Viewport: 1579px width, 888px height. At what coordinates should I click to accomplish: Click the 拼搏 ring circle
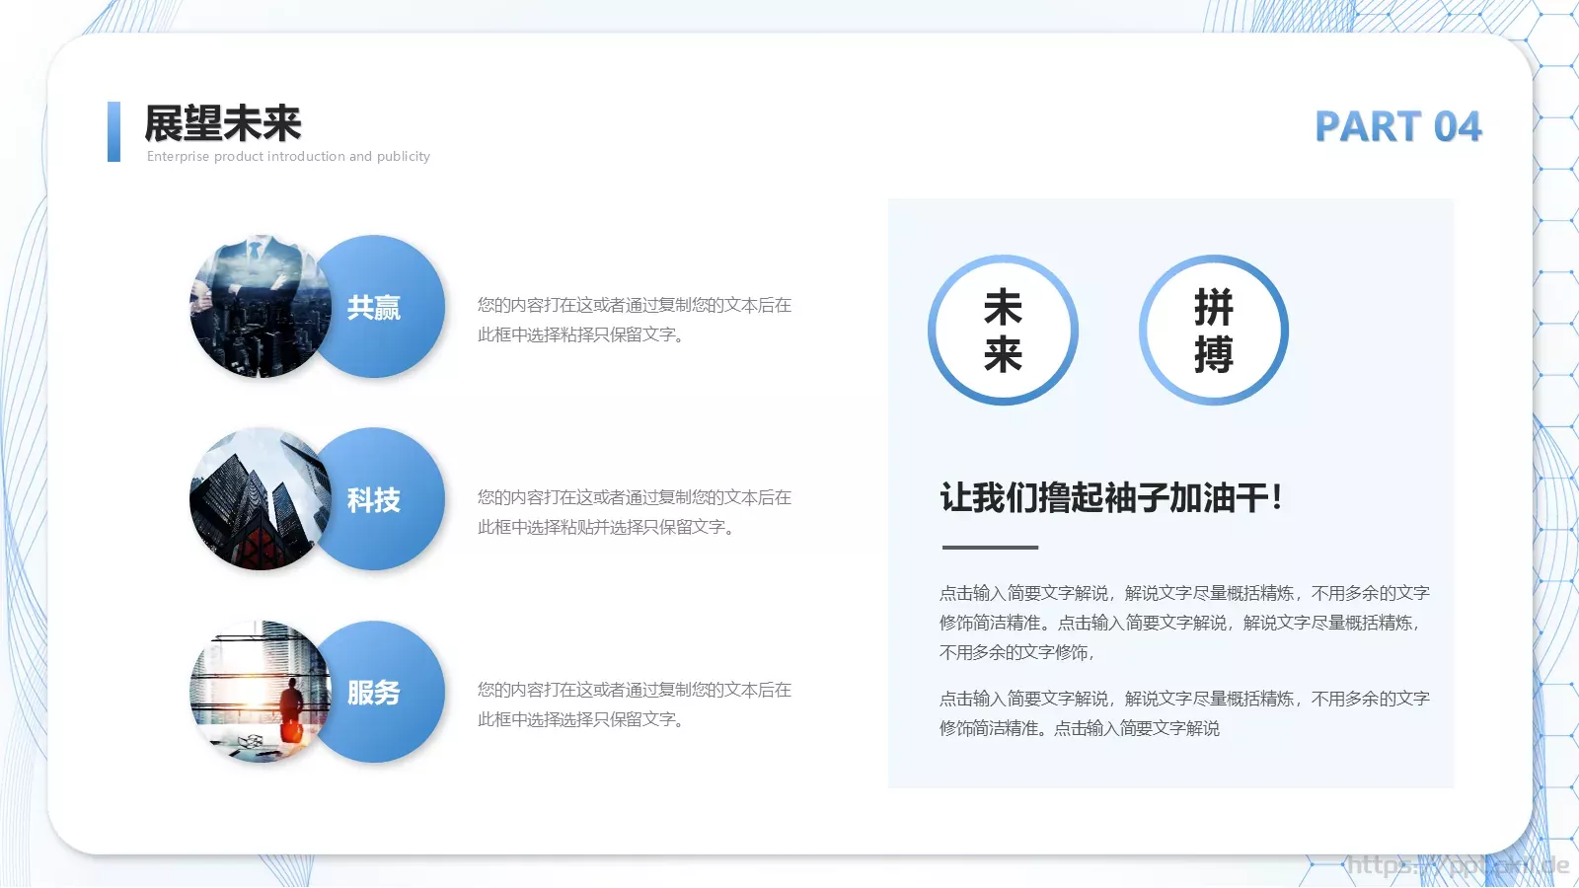(x=1214, y=331)
